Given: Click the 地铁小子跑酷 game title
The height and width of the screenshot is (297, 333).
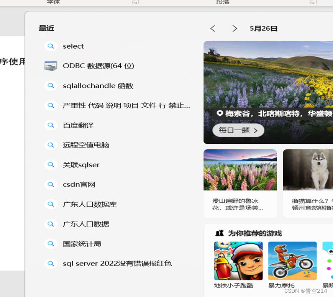Looking at the screenshot, I should 234,286.
